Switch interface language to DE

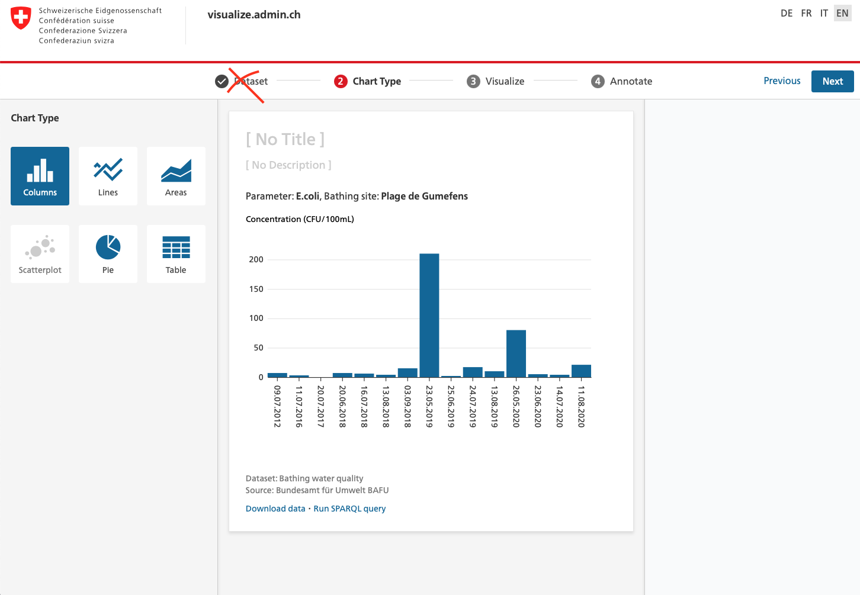tap(787, 13)
